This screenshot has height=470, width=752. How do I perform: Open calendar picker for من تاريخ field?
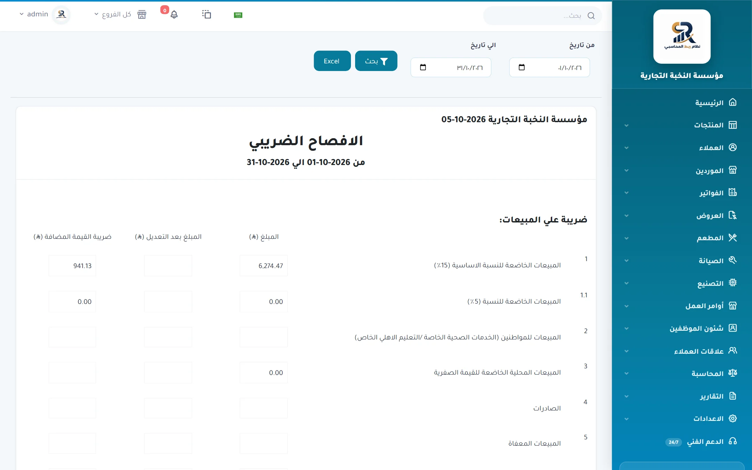(x=522, y=67)
